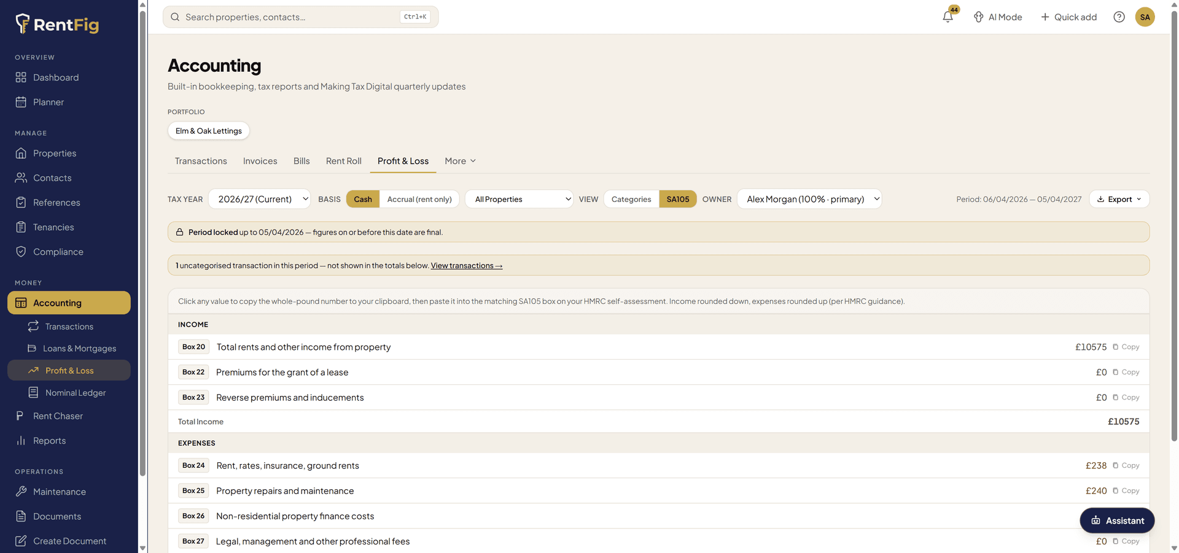Expand the More tab menu
The height and width of the screenshot is (553, 1179).
pyautogui.click(x=461, y=161)
